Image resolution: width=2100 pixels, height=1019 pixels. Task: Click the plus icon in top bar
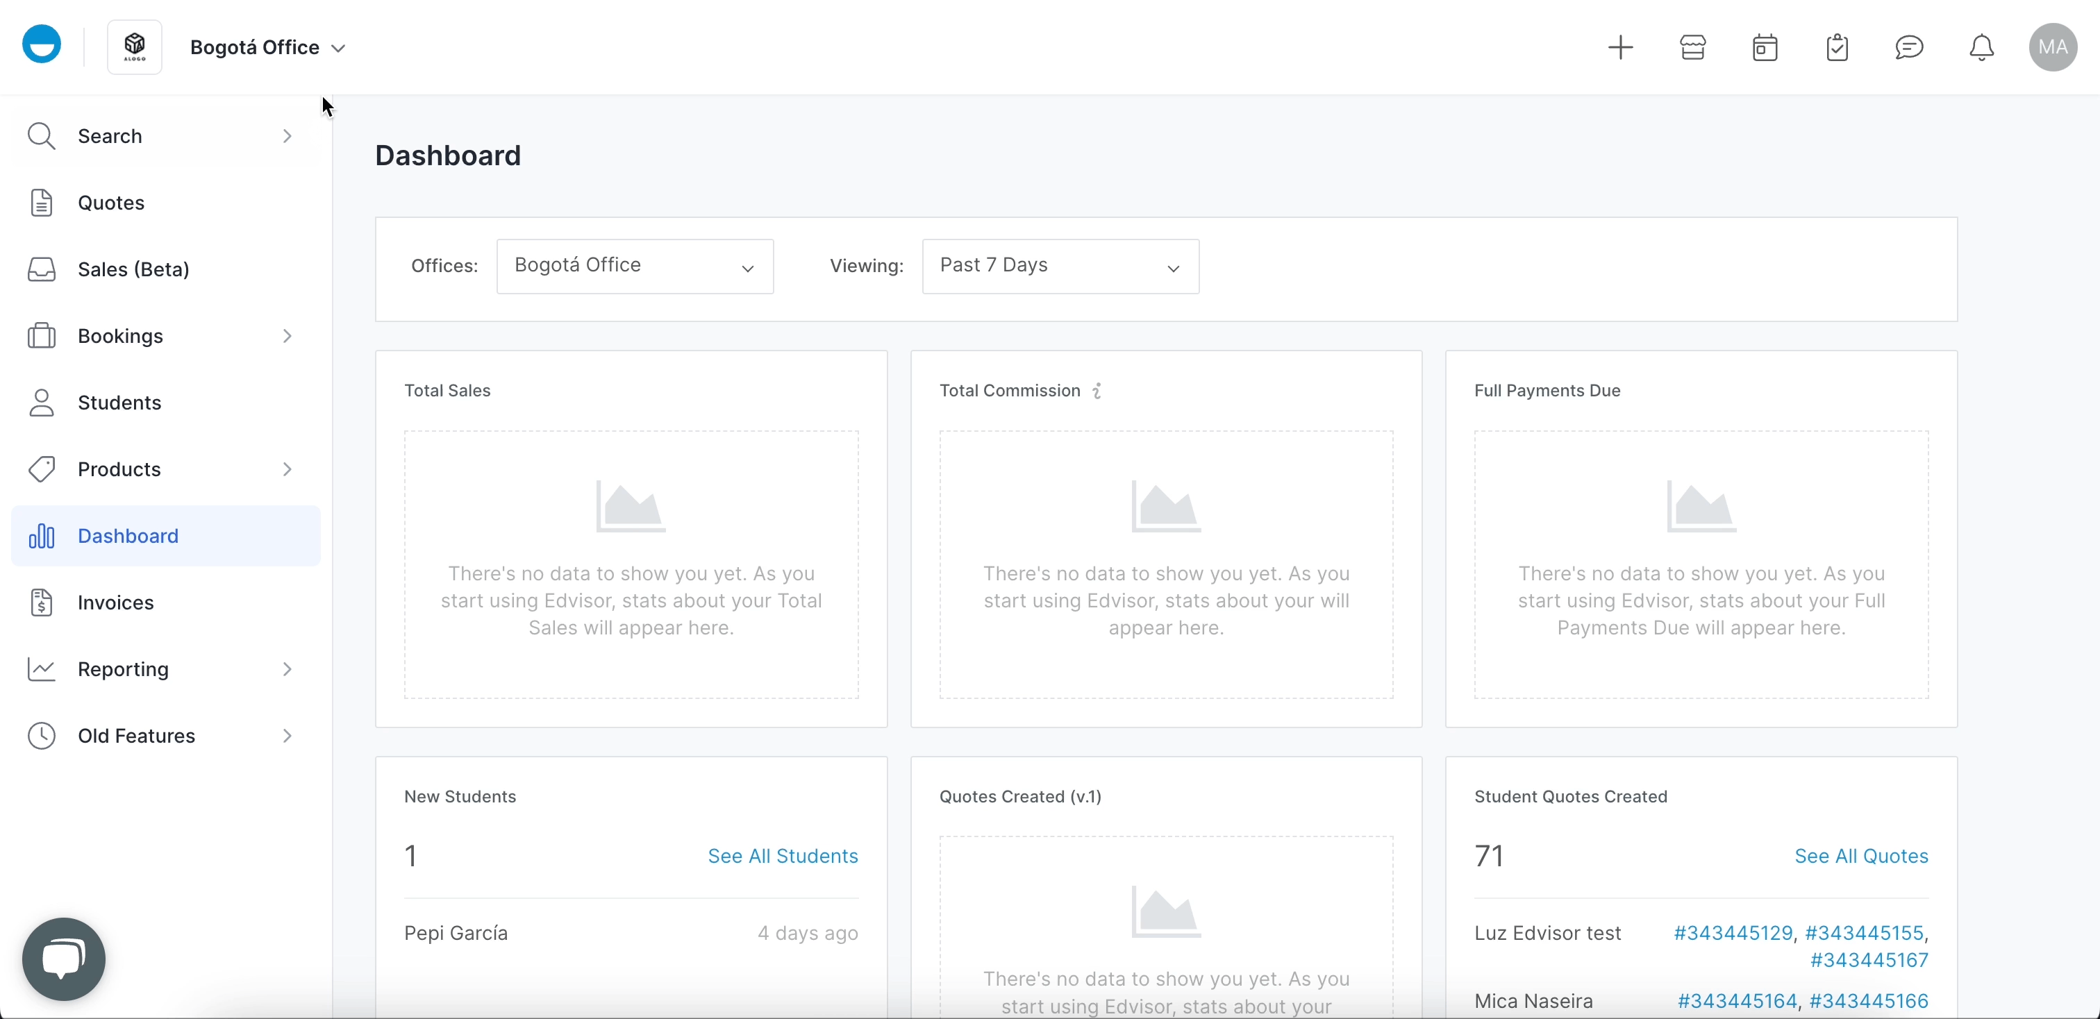point(1621,47)
